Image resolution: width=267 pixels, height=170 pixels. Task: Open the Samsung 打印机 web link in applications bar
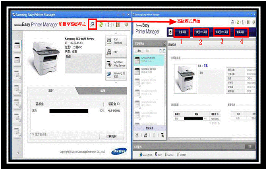tap(146, 155)
